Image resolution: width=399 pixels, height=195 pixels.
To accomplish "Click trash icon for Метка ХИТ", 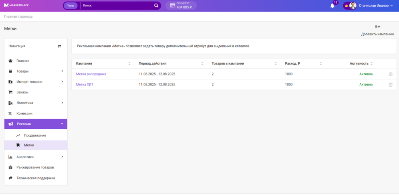I will click(x=390, y=85).
